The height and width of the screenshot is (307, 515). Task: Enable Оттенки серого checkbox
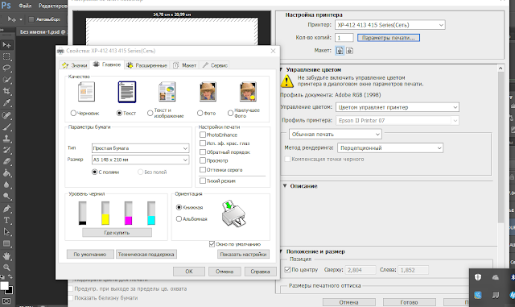click(203, 170)
